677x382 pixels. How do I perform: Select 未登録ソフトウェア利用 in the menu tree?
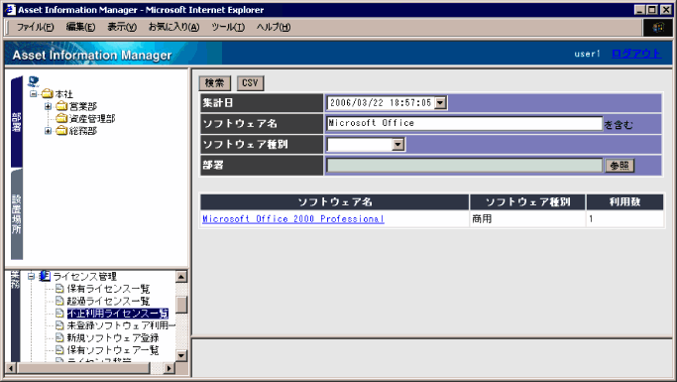121,325
